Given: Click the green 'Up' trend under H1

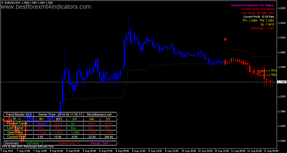Looking at the screenshot, I should [x=73, y=124].
